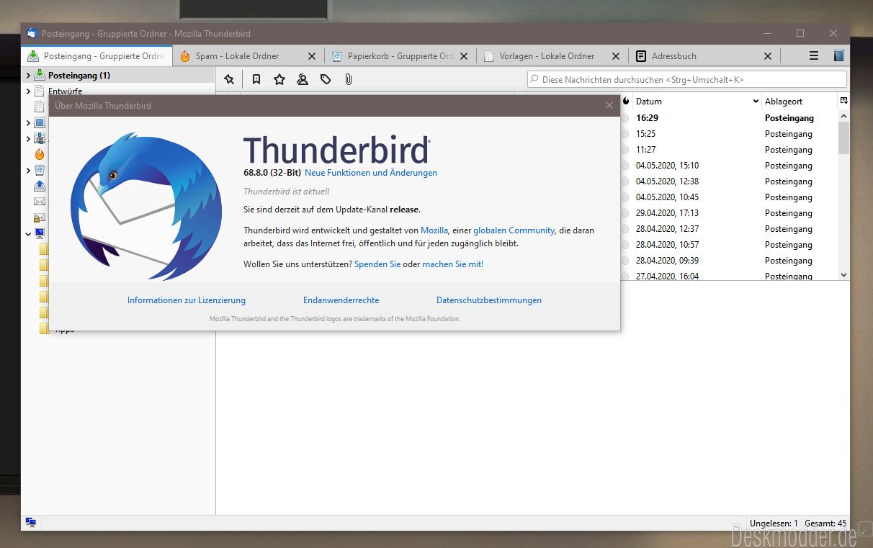The image size is (873, 548).
Task: Expand arrow beside the archive cabinet icon
Action: 28,138
